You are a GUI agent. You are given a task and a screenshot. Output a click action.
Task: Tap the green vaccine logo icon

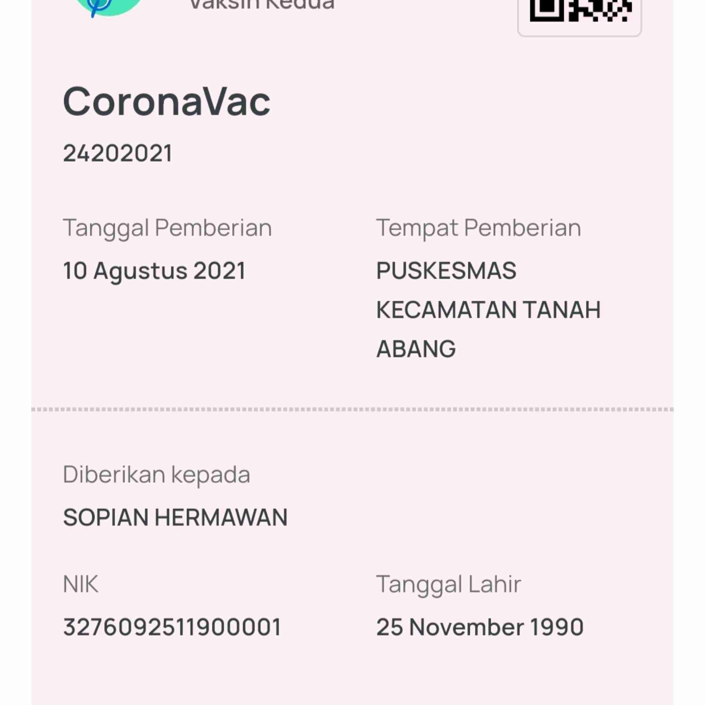click(x=108, y=7)
